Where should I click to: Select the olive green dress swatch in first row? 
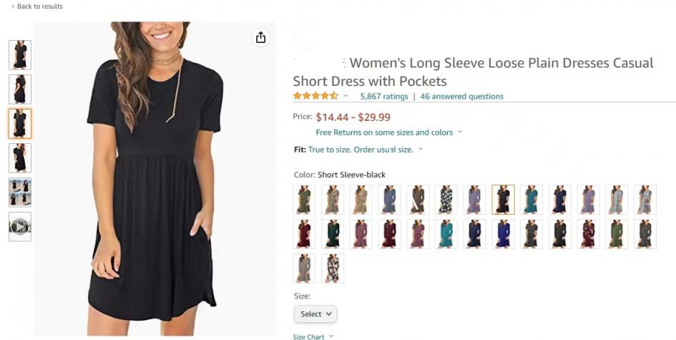[x=304, y=199]
